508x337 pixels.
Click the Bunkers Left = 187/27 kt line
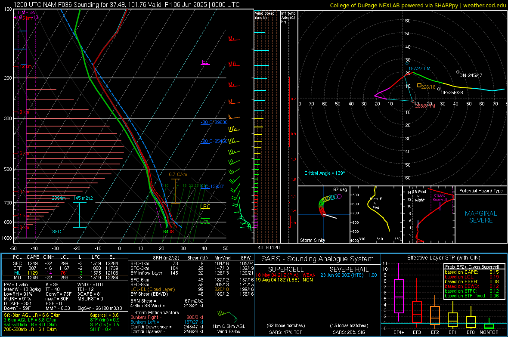[167, 322]
